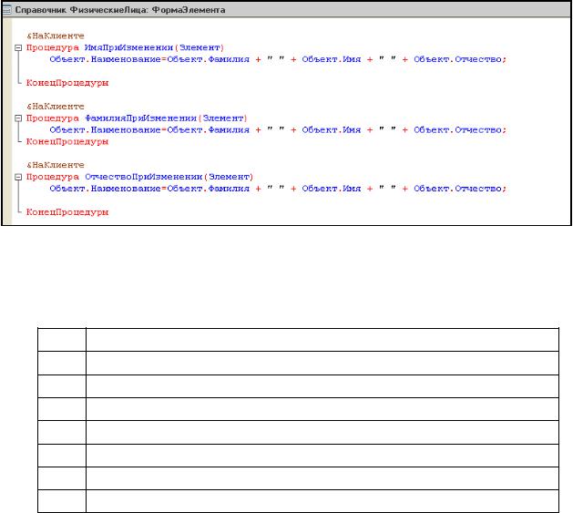Click &НаКлиенте directive above ИмяПриИзменении

[x=56, y=36]
